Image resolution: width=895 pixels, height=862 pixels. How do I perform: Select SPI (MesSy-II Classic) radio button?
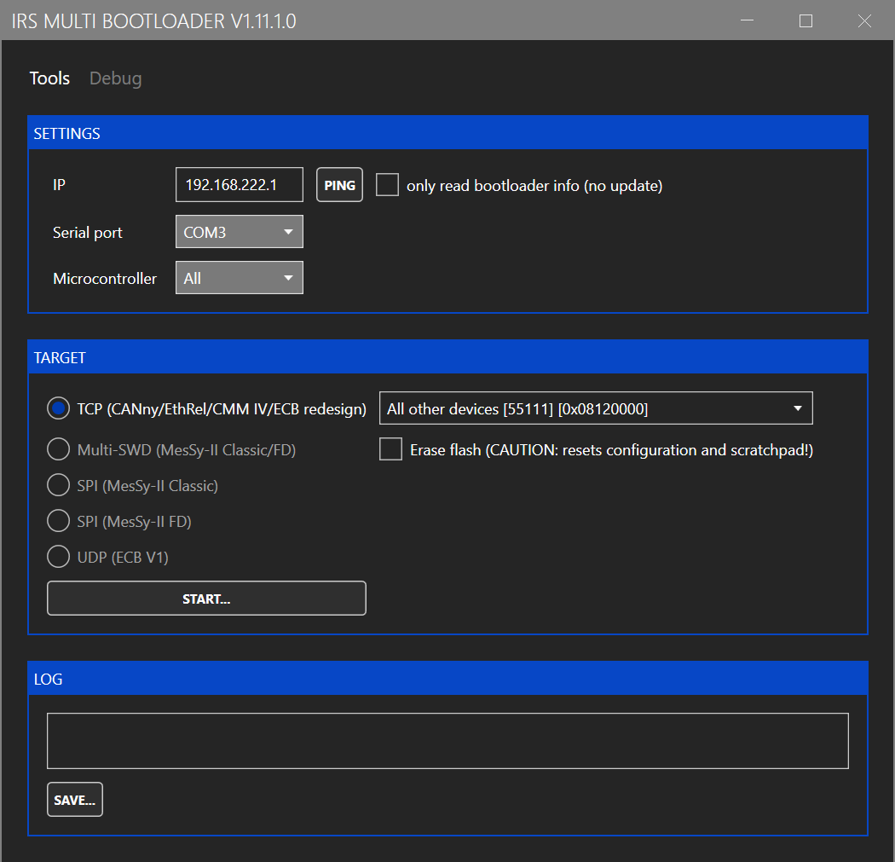click(x=58, y=486)
